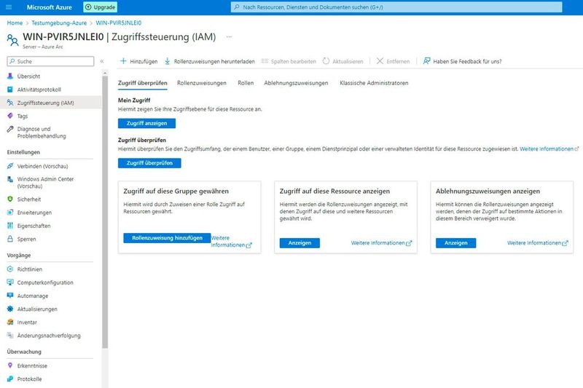Click the Windows Admin Center icon

(x=10, y=179)
